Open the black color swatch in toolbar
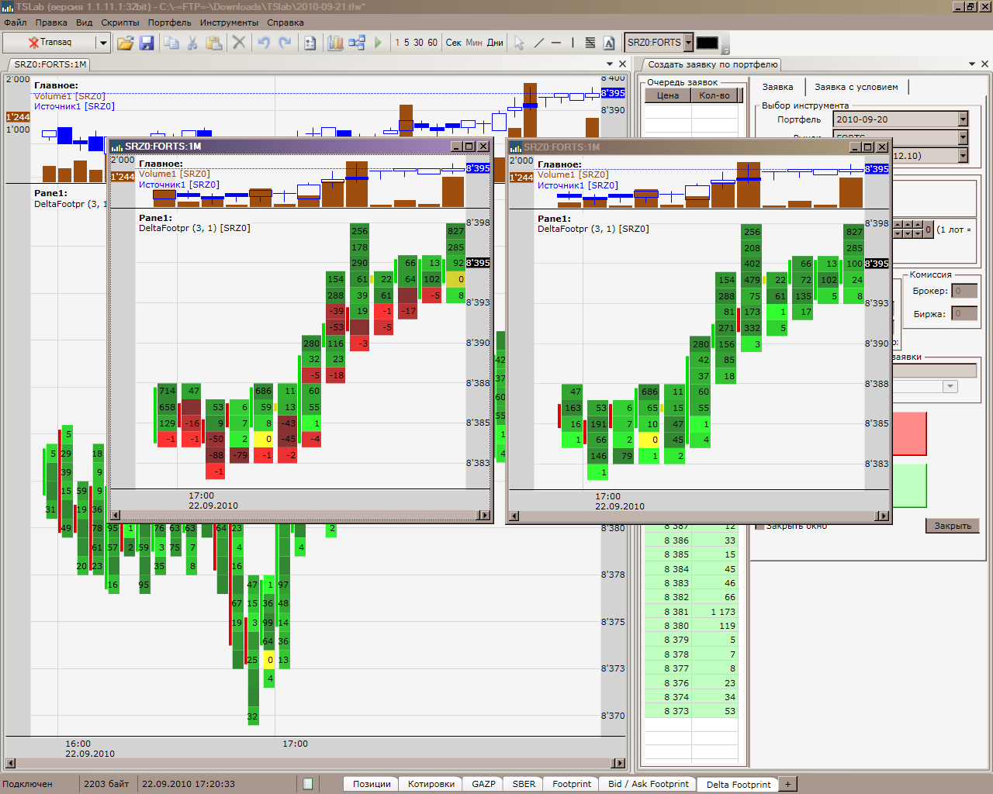 (708, 43)
